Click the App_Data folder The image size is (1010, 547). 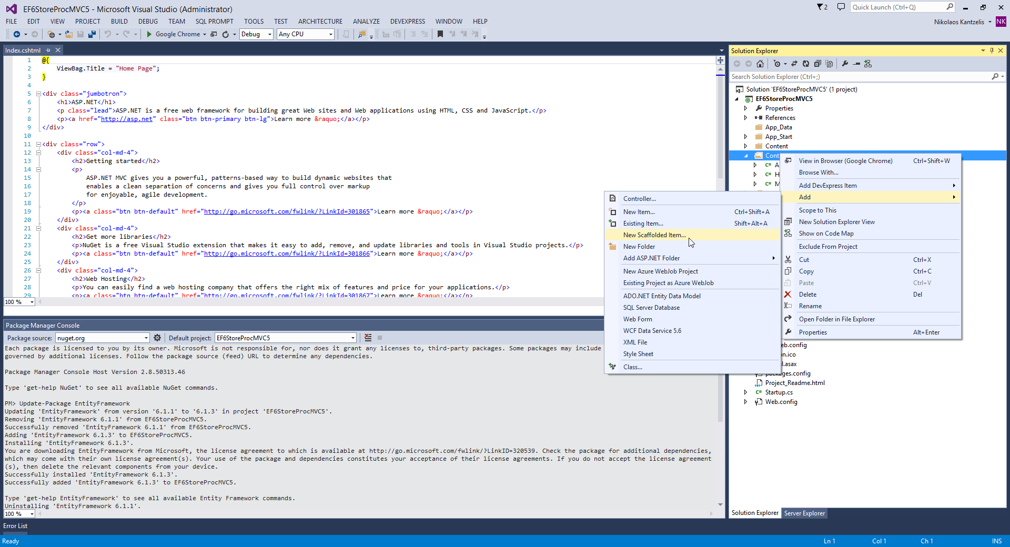(778, 127)
